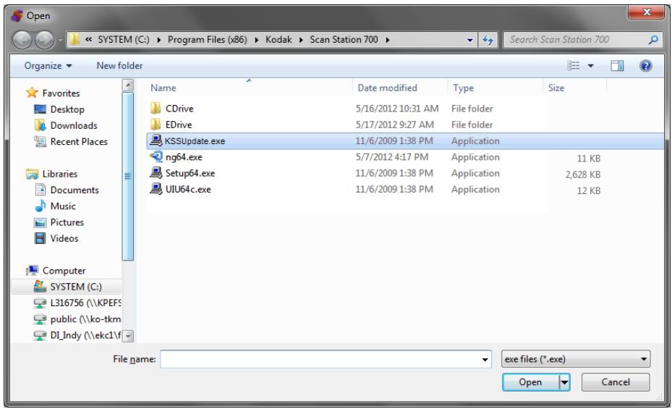Select the public network drive entry
672x409 pixels.
pyautogui.click(x=77, y=319)
